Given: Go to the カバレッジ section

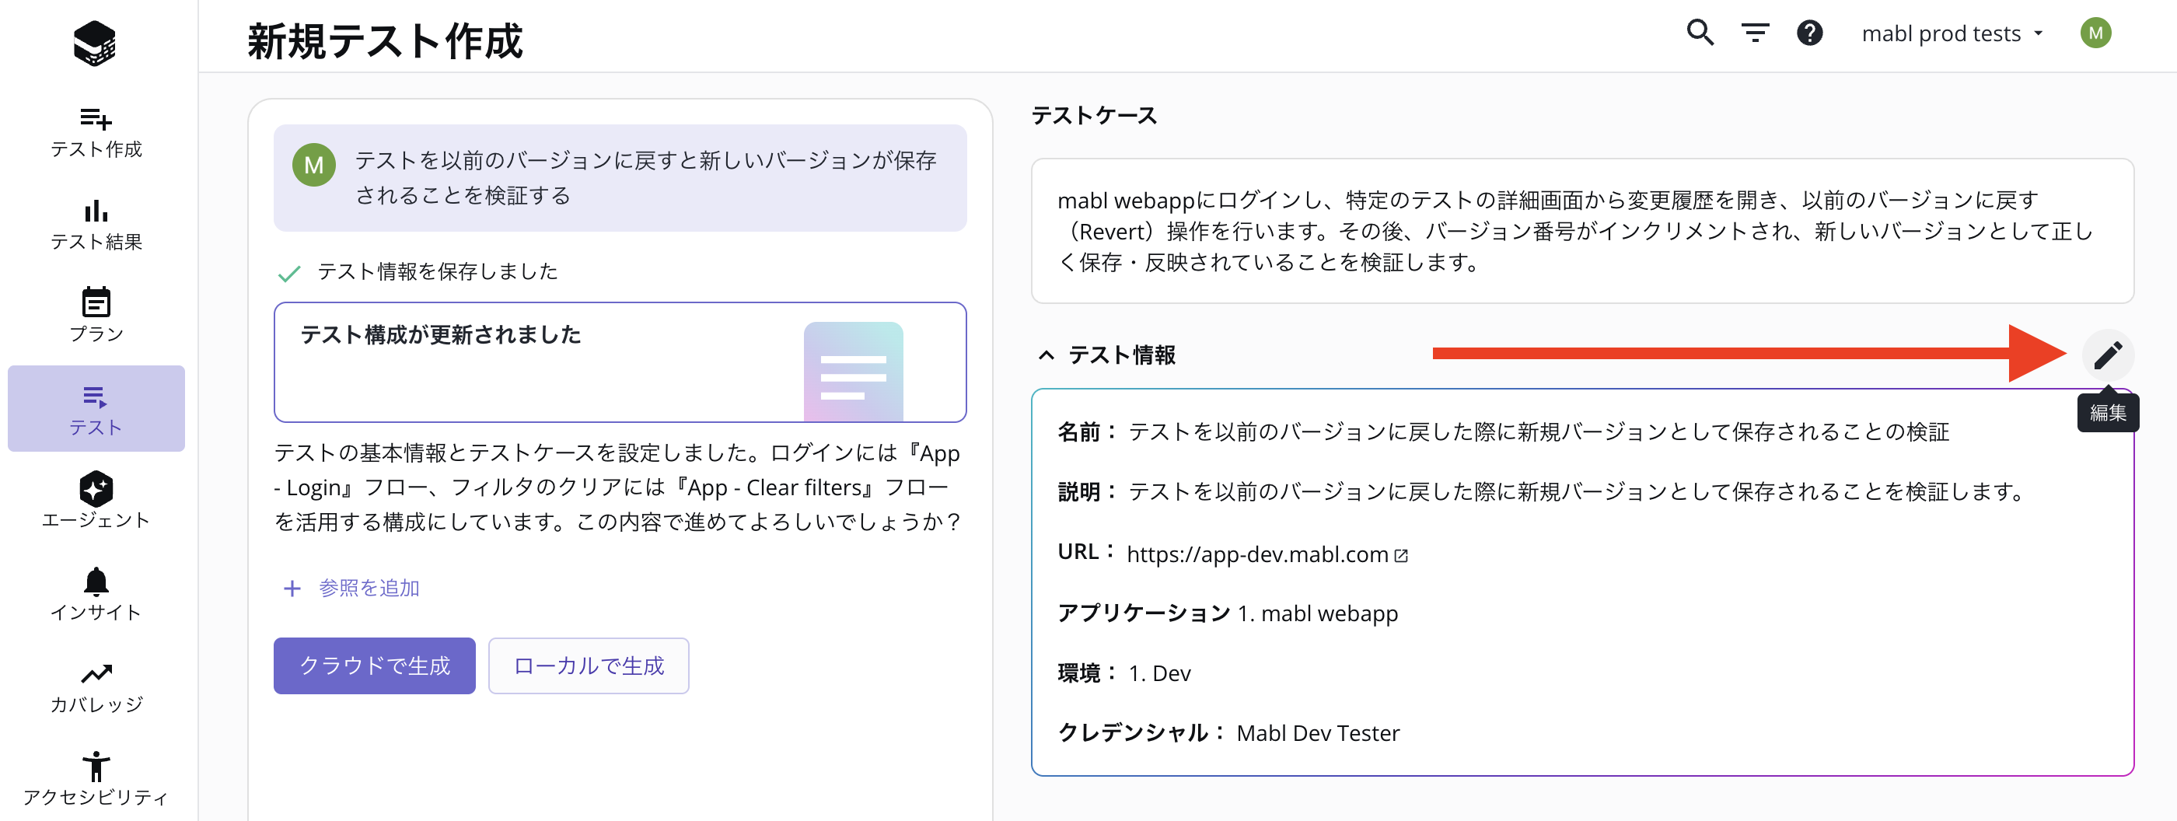Looking at the screenshot, I should (96, 686).
